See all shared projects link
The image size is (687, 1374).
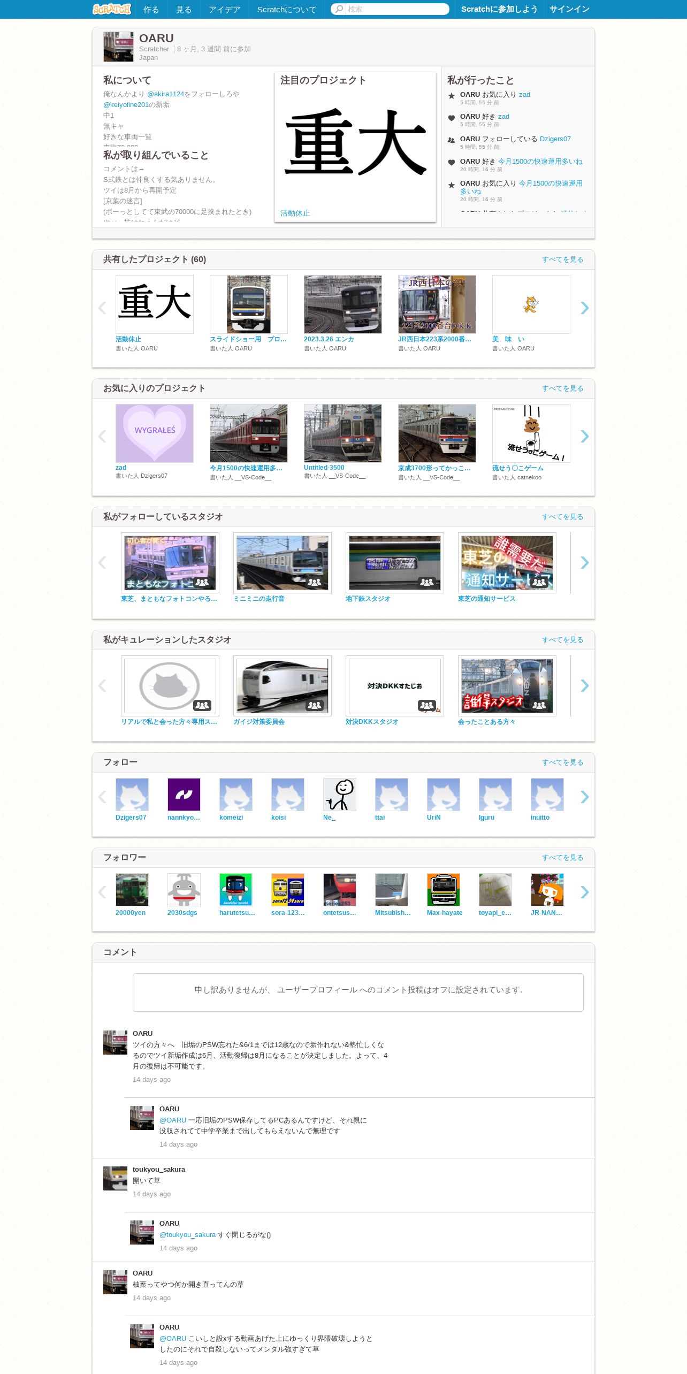pos(562,259)
